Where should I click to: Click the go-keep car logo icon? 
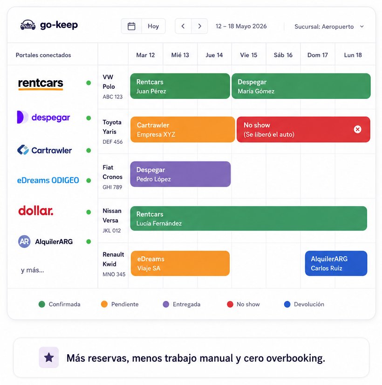pos(27,25)
